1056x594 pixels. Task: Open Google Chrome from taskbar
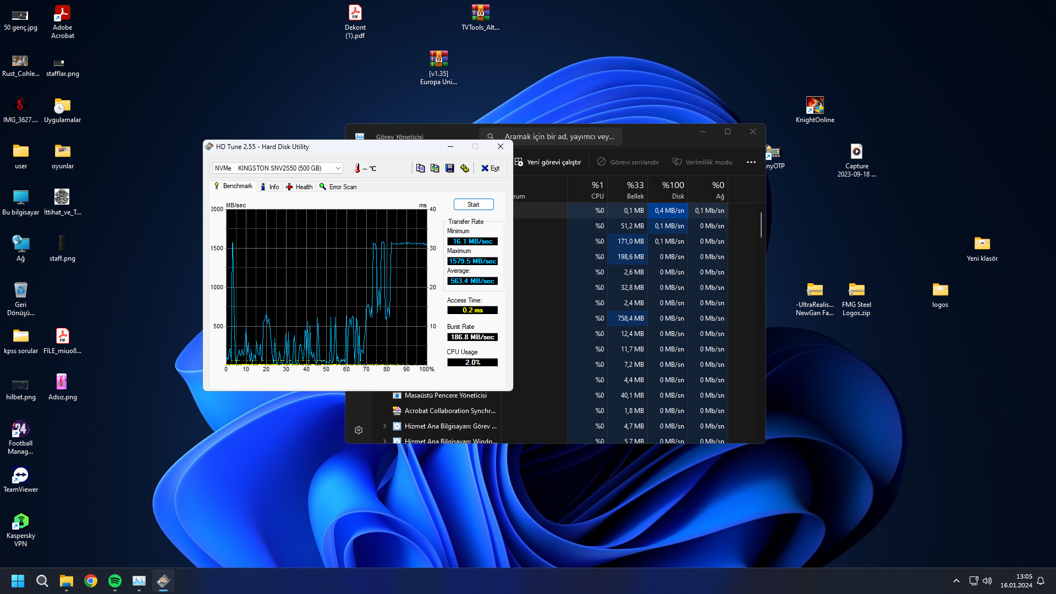pos(91,581)
